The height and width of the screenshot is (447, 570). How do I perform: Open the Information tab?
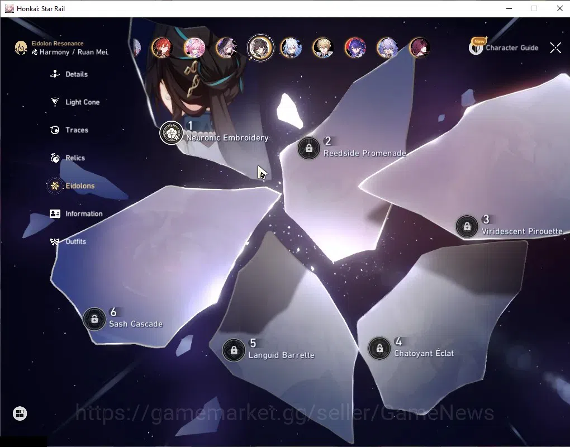77,213
